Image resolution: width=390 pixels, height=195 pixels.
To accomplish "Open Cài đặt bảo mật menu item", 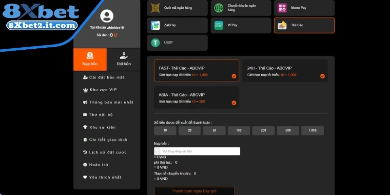I will tap(103, 78).
